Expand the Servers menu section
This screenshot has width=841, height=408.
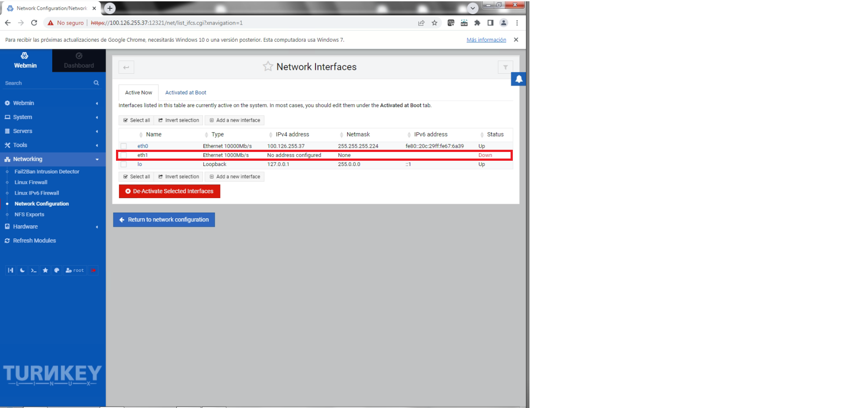[x=22, y=131]
